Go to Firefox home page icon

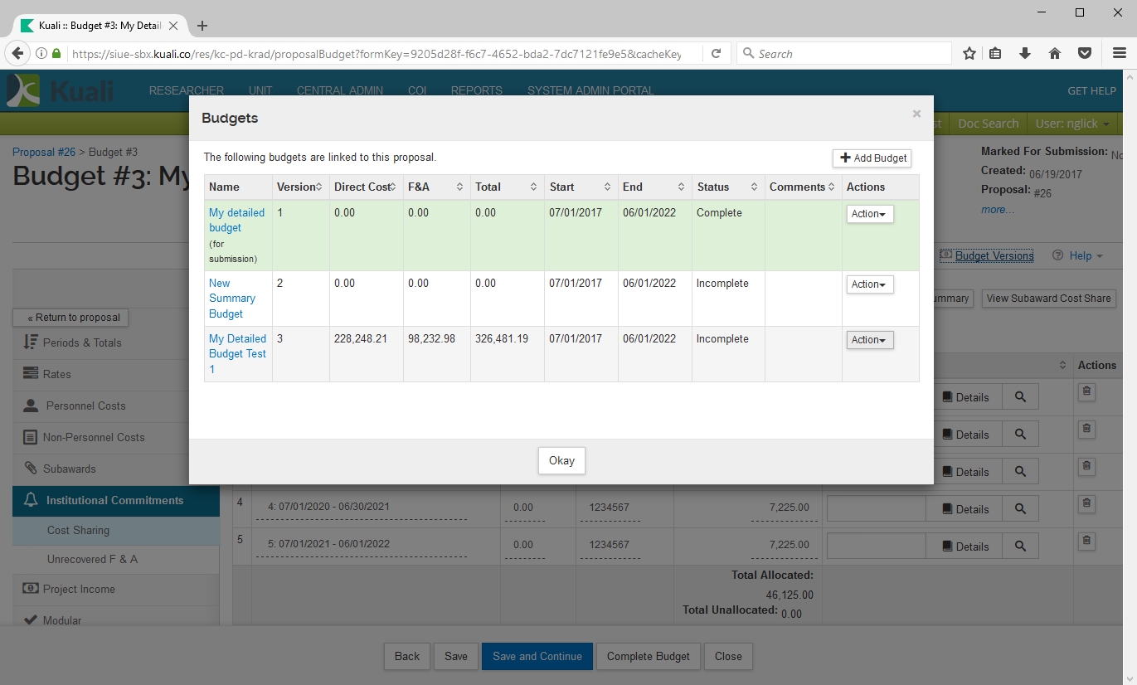(x=1055, y=54)
